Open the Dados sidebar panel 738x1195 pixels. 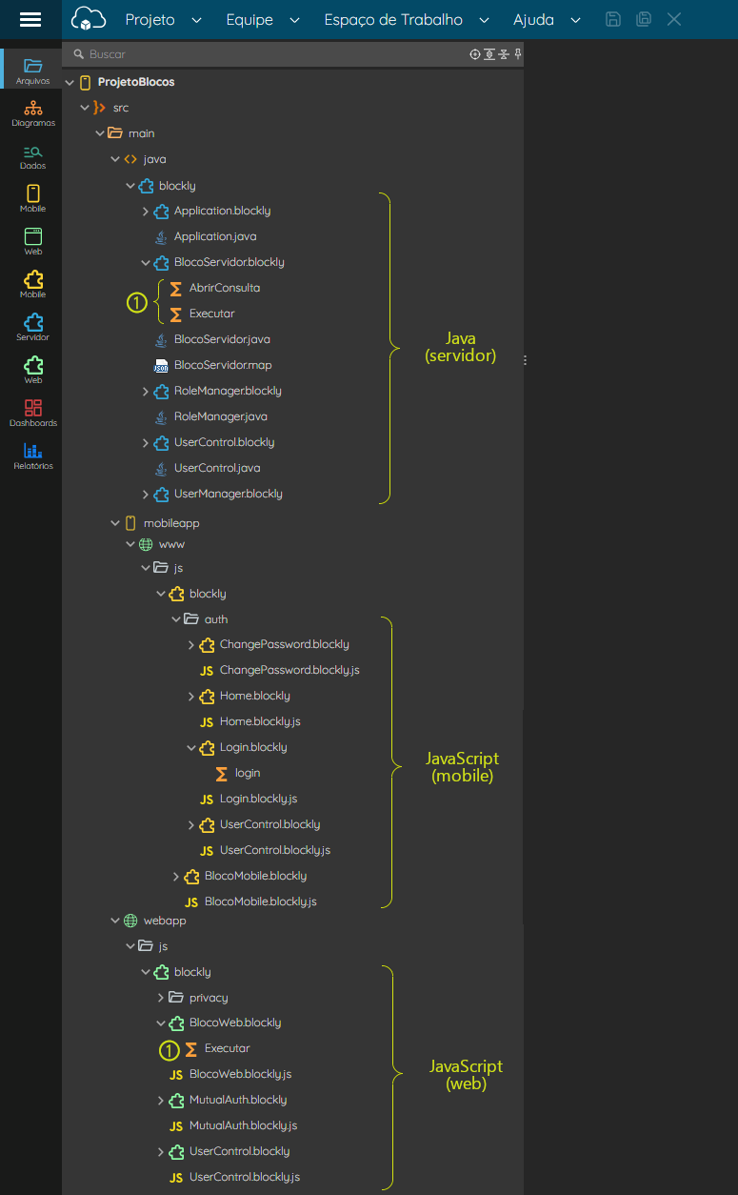coord(32,156)
